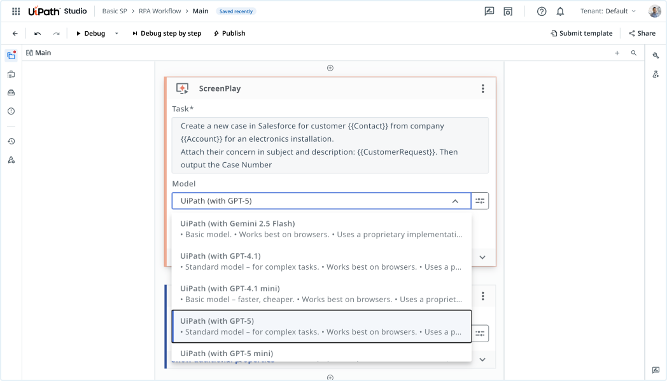The height and width of the screenshot is (381, 667).
Task: Open ScreenPlay activity options menu
Action: click(x=483, y=88)
